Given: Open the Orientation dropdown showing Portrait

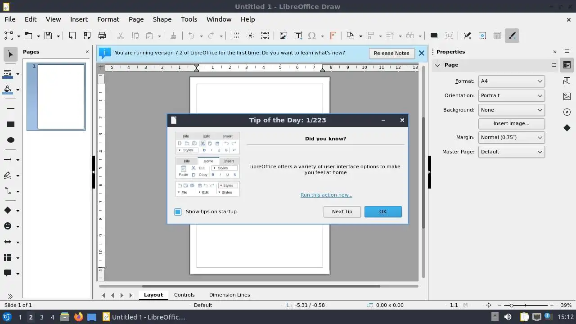Looking at the screenshot, I should 512,95.
